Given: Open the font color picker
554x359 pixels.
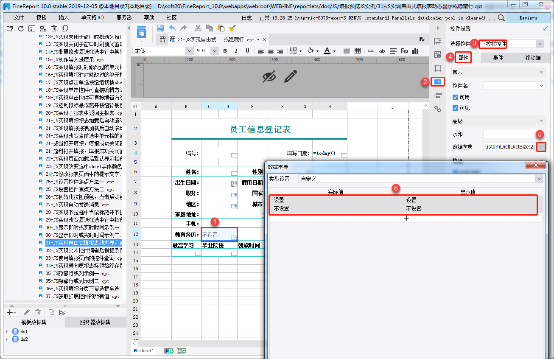Looking at the screenshot, I should pyautogui.click(x=327, y=51).
